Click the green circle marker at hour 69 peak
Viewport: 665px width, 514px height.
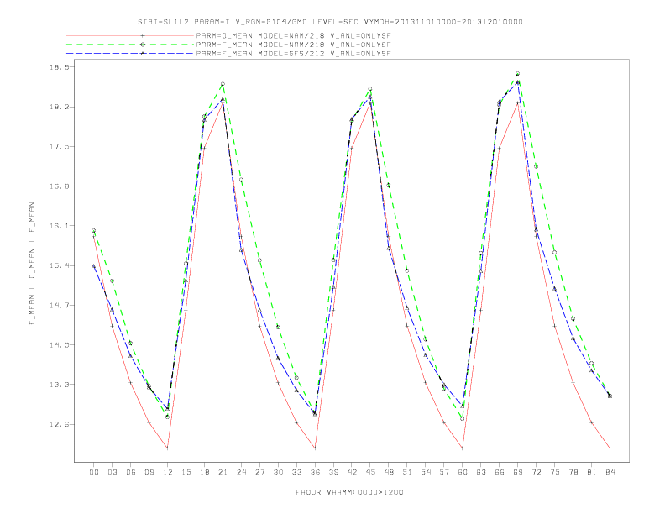point(517,74)
